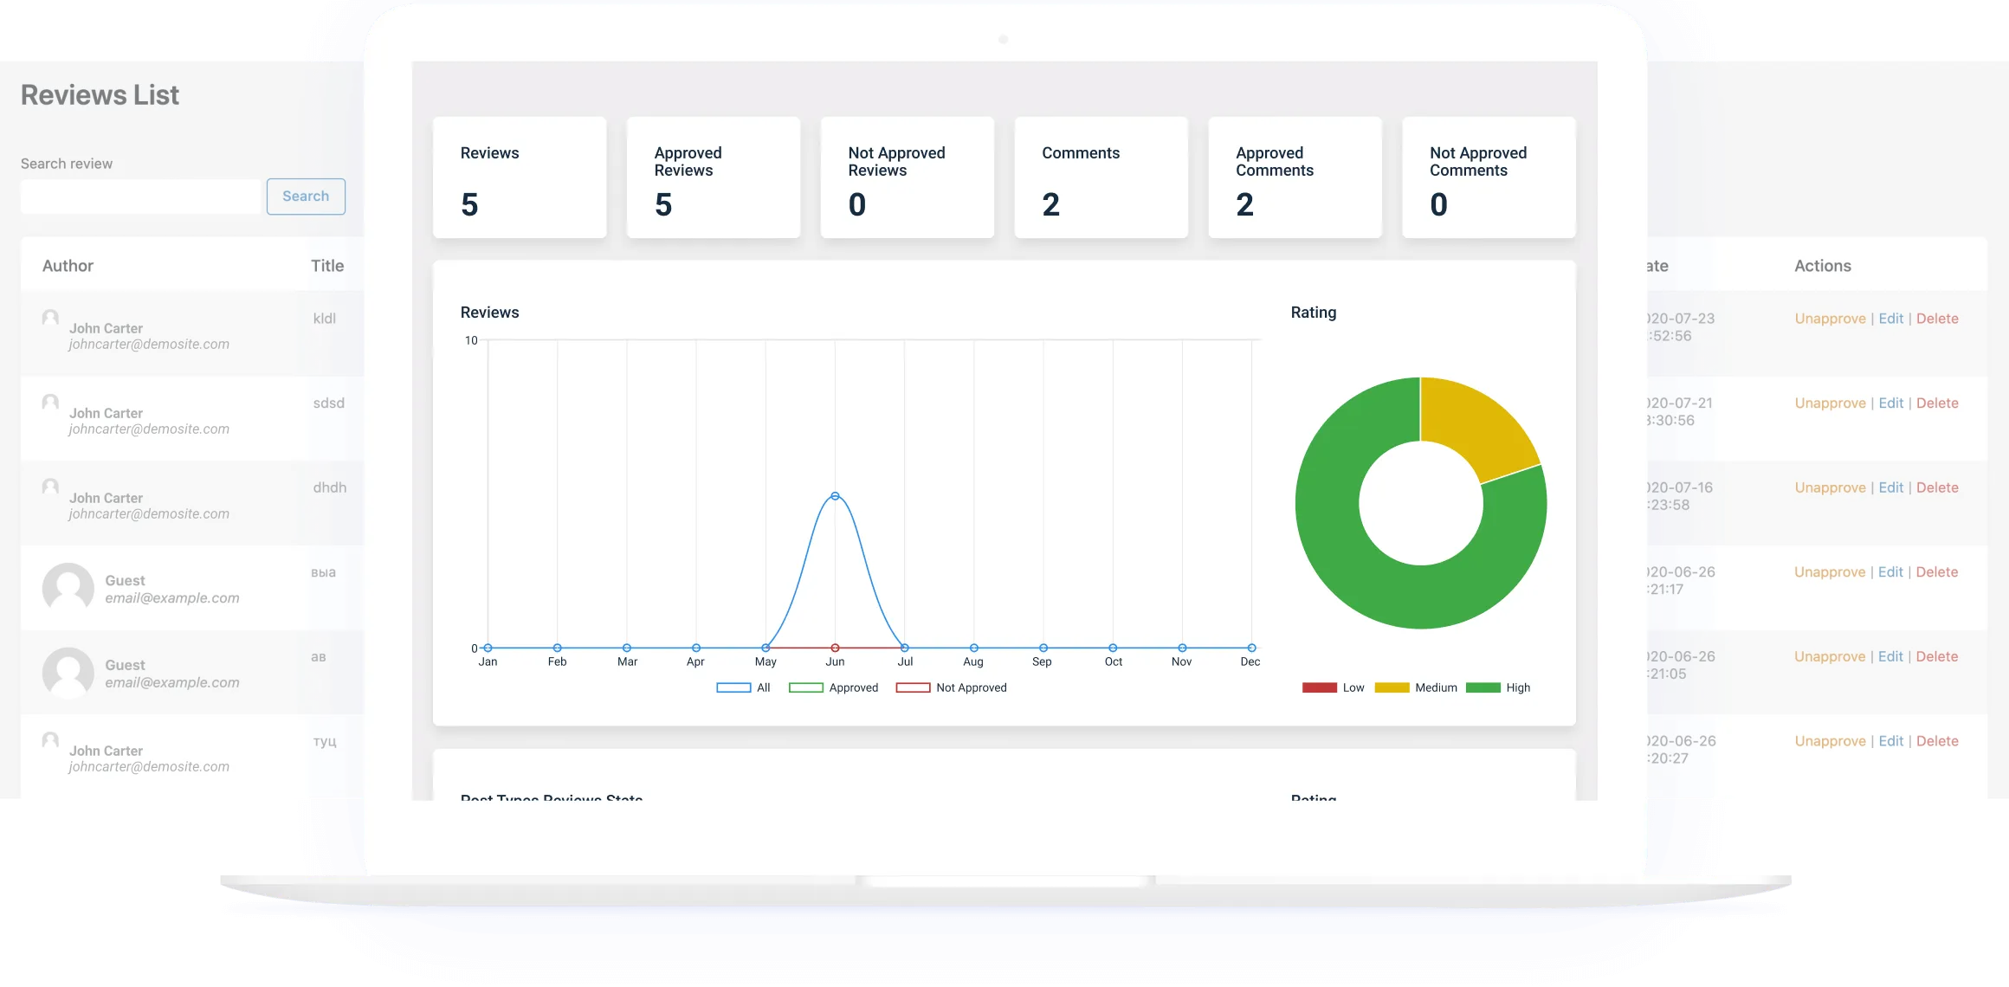
Task: Click the Guest avatar for the Выа review
Action: tap(68, 588)
